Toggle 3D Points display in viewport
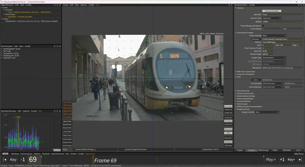305x167 pixels. pyautogui.click(x=228, y=121)
